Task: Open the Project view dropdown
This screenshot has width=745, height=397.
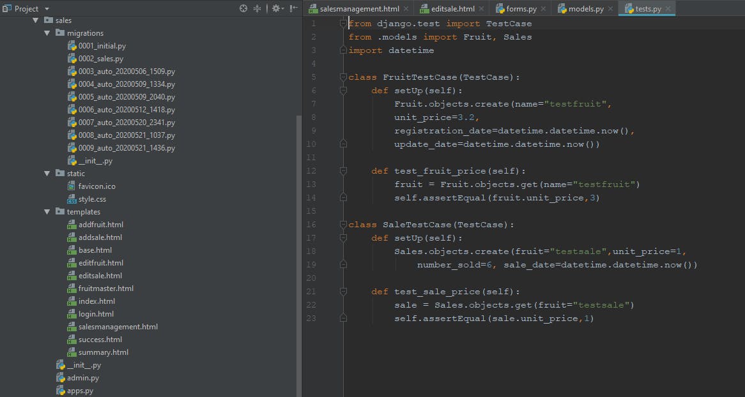Action: pyautogui.click(x=47, y=9)
